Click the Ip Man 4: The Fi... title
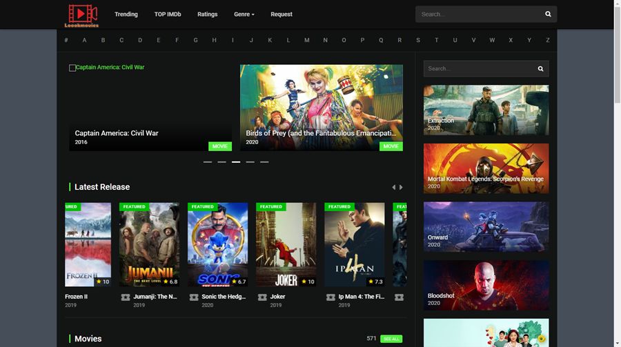The width and height of the screenshot is (621, 347). pyautogui.click(x=361, y=297)
